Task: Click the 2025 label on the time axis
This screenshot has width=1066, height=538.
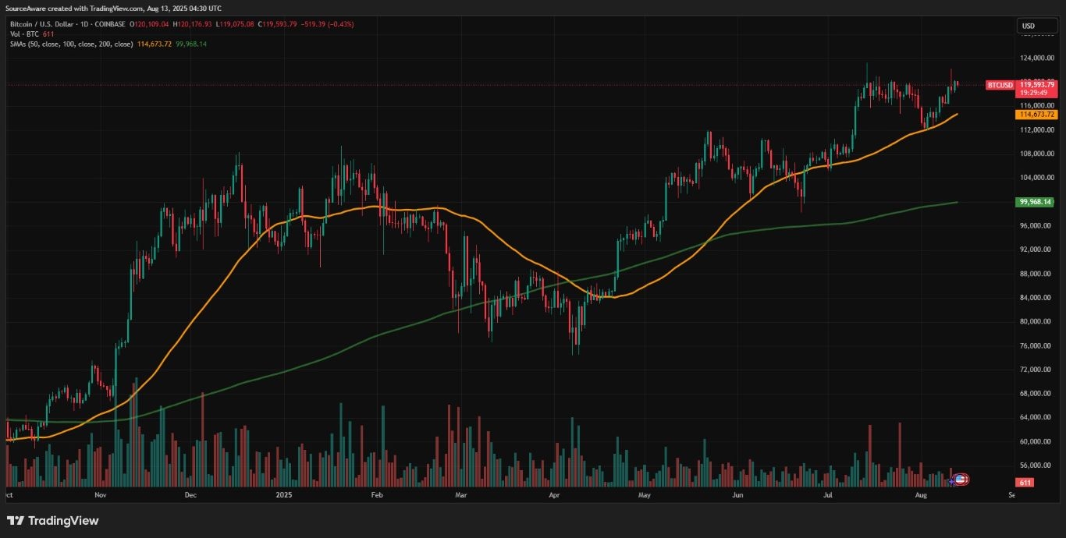Action: point(284,494)
